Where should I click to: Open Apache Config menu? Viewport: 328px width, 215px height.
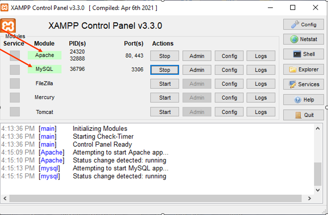pos(229,56)
